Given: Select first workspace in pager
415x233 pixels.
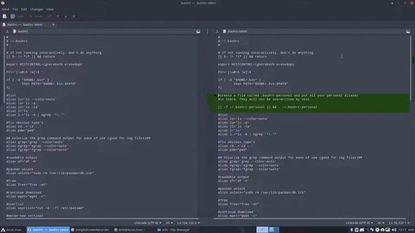Looking at the screenshot, I should click(x=262, y=230).
